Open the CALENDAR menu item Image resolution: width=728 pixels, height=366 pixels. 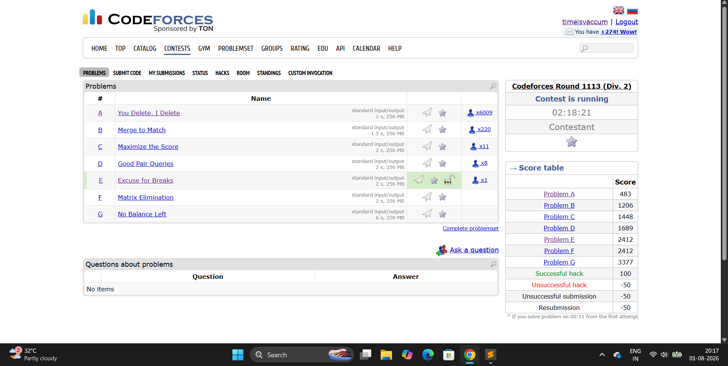(366, 48)
